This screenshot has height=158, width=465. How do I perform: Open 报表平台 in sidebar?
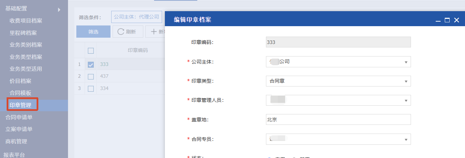tap(14, 155)
